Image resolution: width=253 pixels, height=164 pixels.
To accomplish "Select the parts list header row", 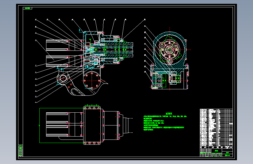I will [x=216, y=147].
